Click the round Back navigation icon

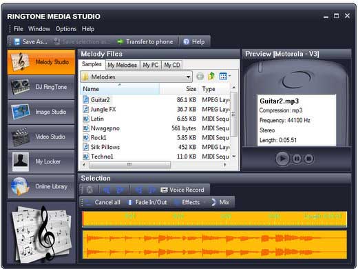pos(200,77)
